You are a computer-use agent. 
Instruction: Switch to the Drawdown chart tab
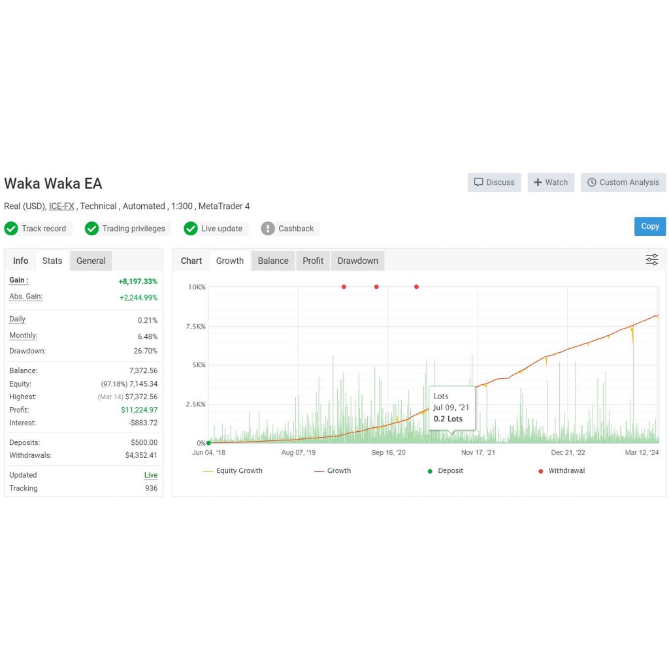click(x=357, y=261)
